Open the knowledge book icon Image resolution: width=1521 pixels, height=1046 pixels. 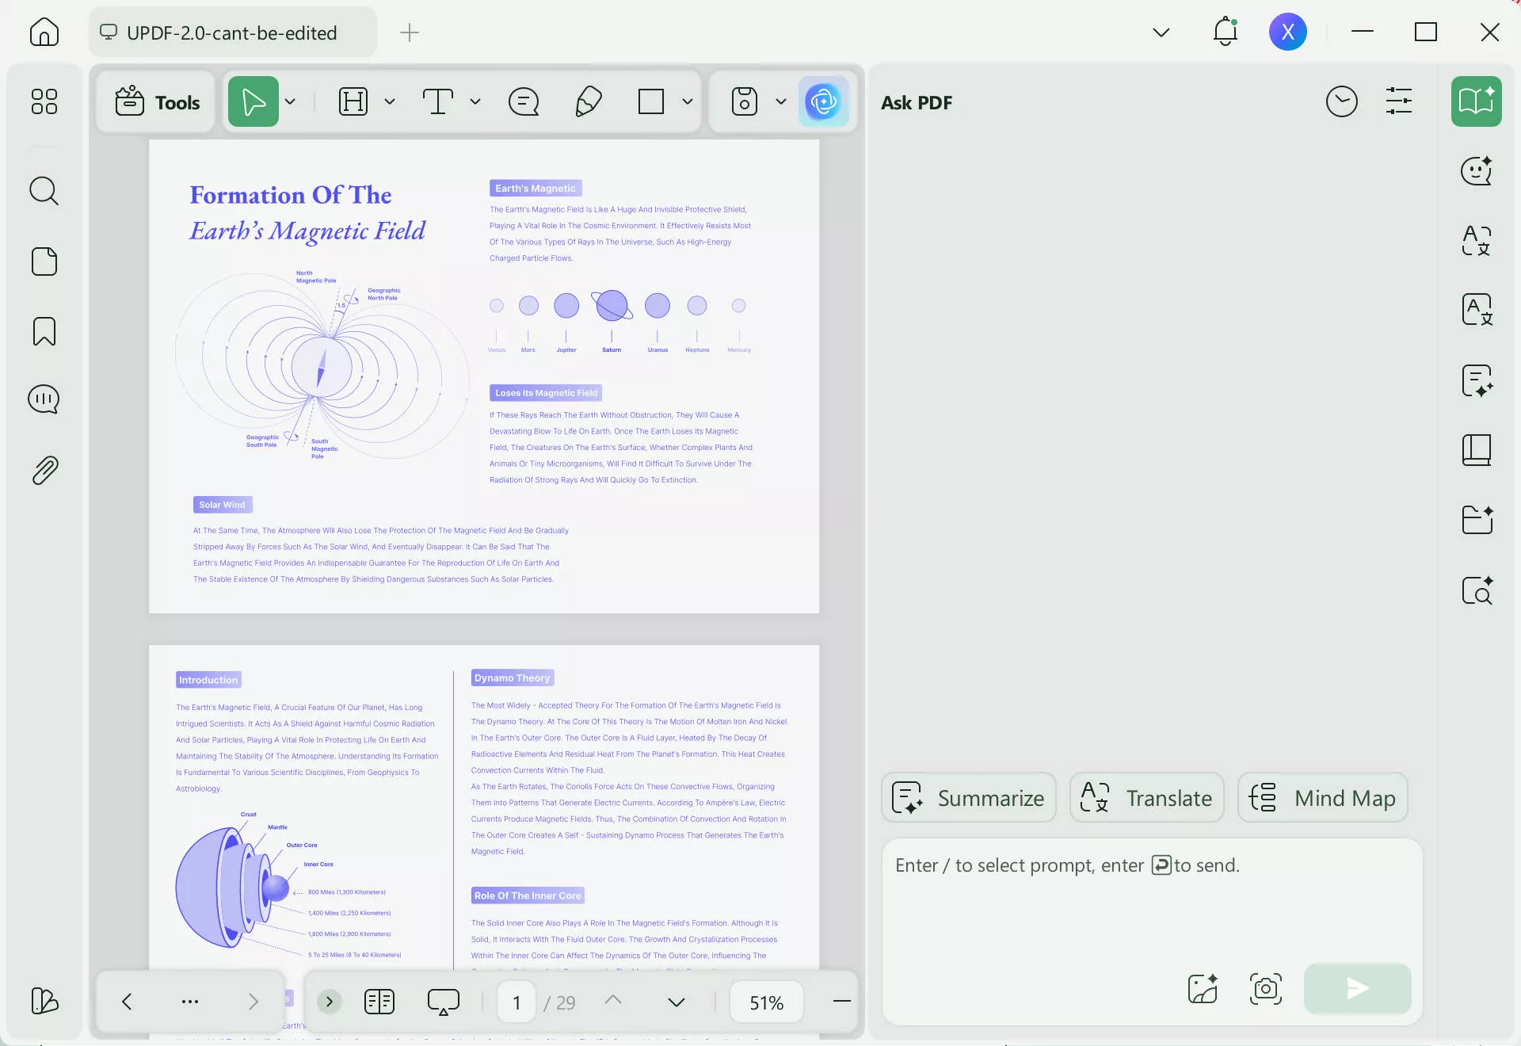[x=1477, y=450]
